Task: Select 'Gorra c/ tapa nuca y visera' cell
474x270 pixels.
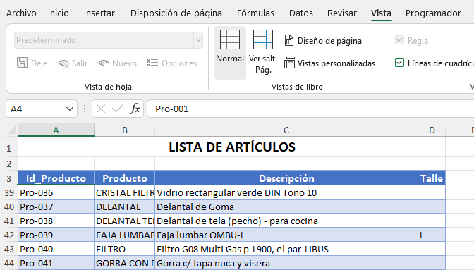Action: coord(286,264)
